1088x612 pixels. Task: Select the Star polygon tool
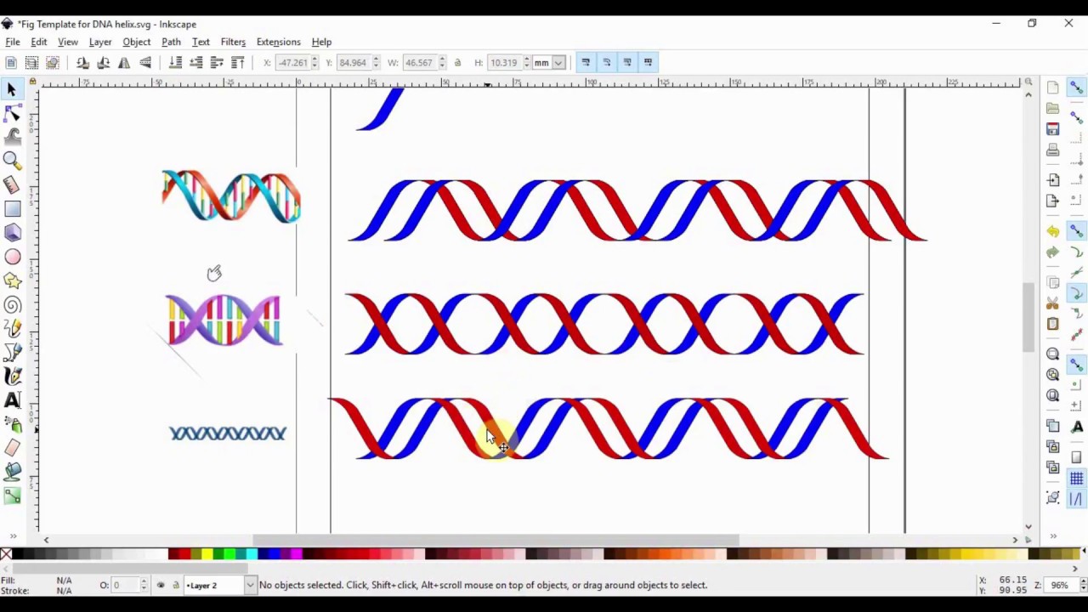point(12,280)
